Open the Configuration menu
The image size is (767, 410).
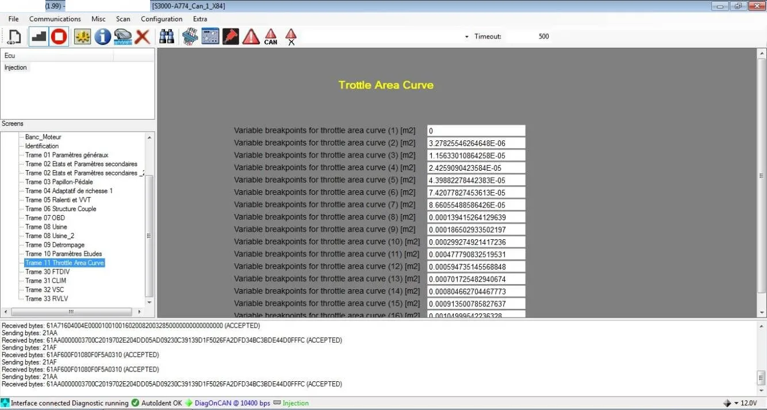coord(162,19)
